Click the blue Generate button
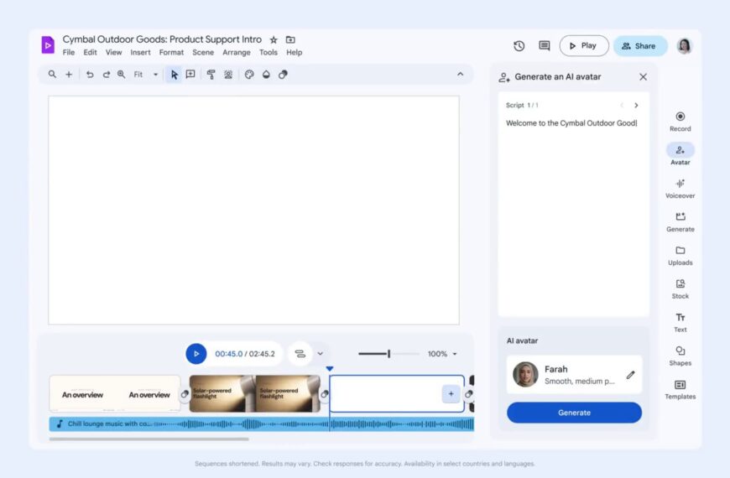This screenshot has height=478, width=730. [x=574, y=413]
